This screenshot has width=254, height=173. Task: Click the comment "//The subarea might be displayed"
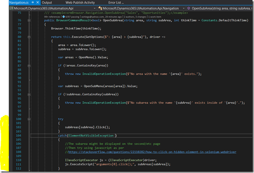click(112, 144)
